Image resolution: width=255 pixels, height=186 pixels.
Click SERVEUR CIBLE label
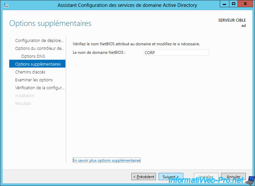(x=232, y=20)
